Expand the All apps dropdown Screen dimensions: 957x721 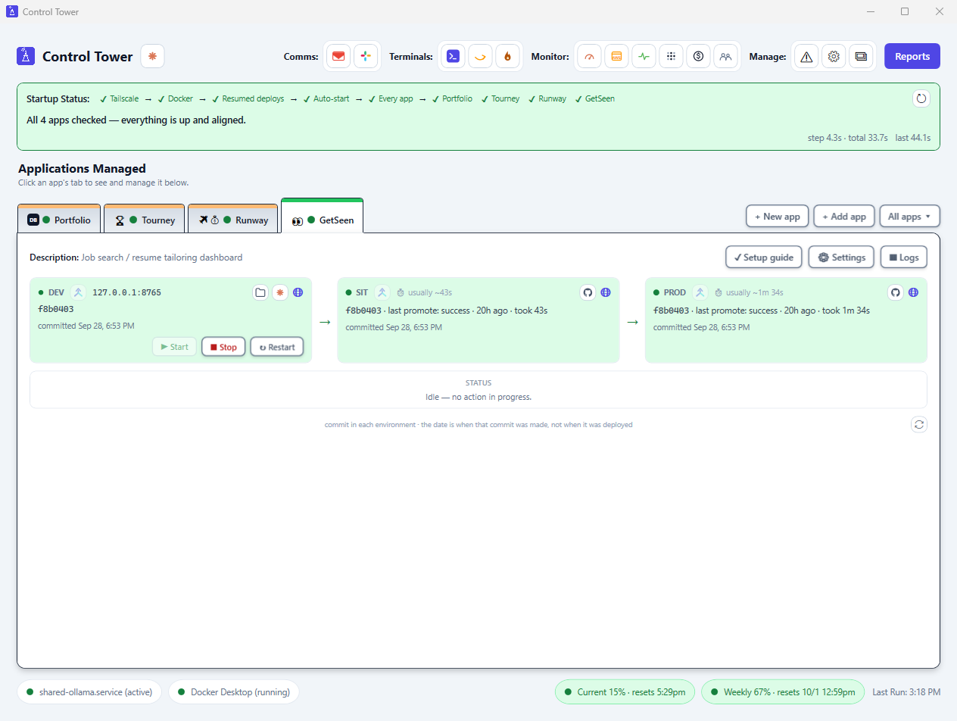pos(910,216)
